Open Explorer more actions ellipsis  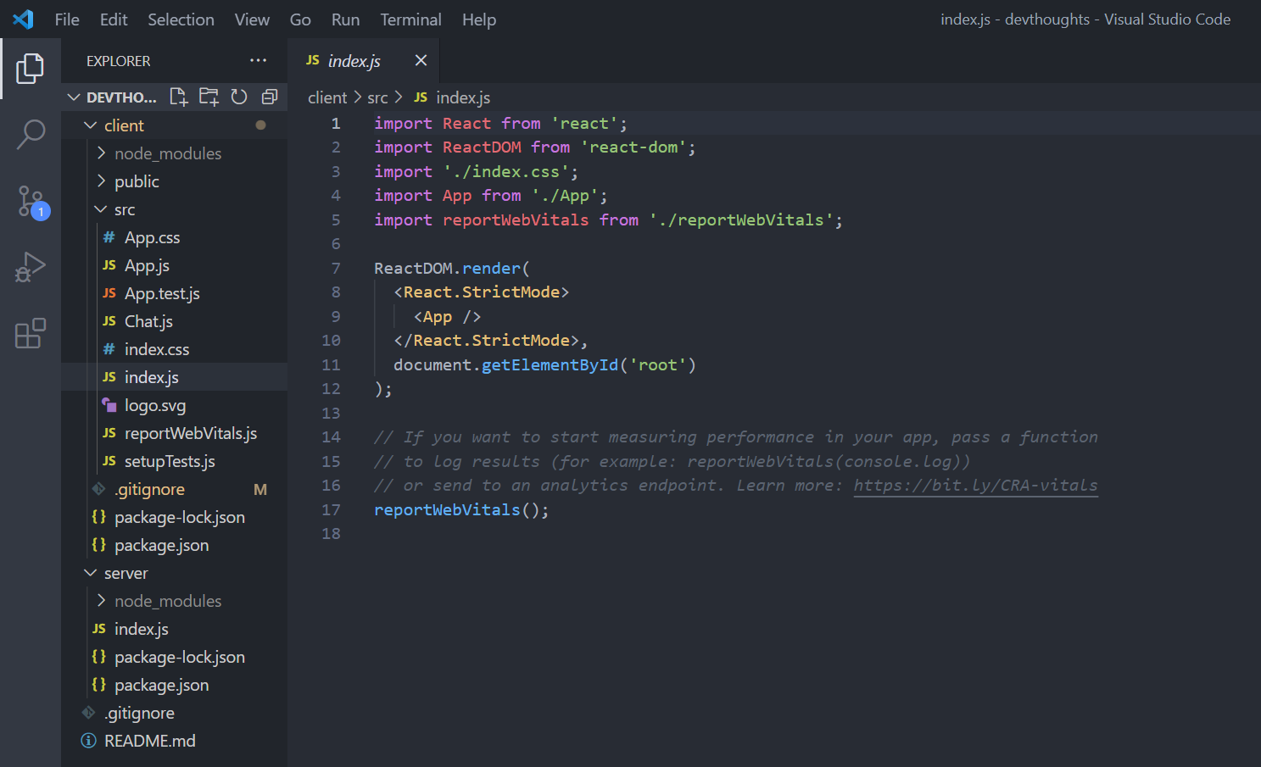coord(258,60)
